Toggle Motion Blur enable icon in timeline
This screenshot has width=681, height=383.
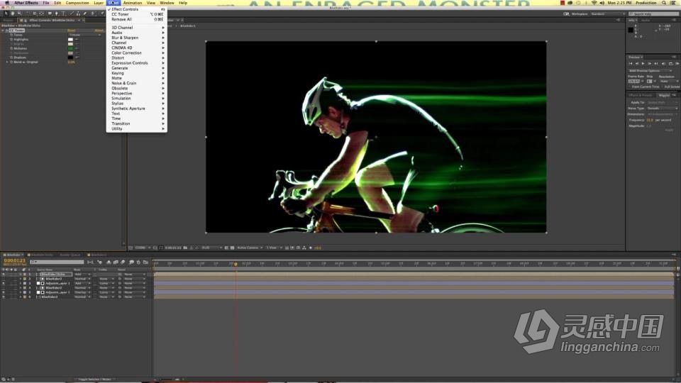[123, 262]
